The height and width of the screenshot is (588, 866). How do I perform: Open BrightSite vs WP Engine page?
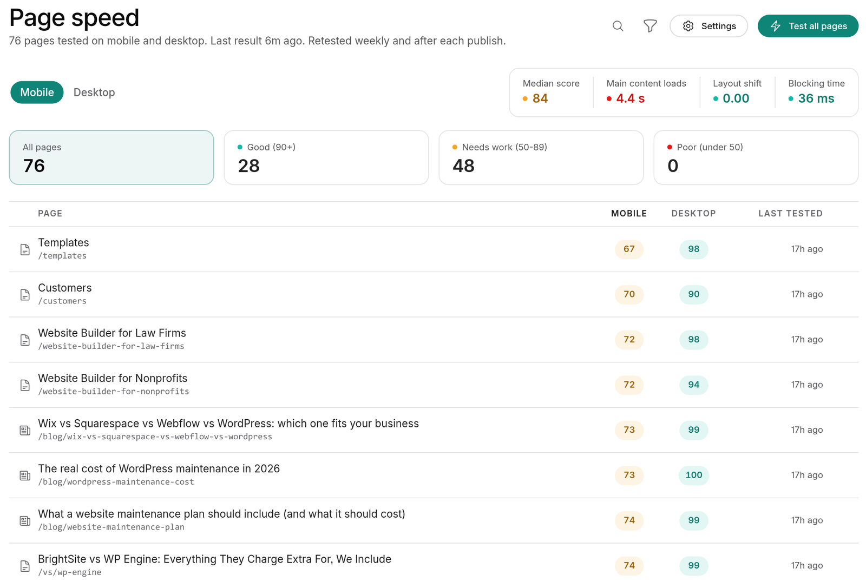(434, 565)
